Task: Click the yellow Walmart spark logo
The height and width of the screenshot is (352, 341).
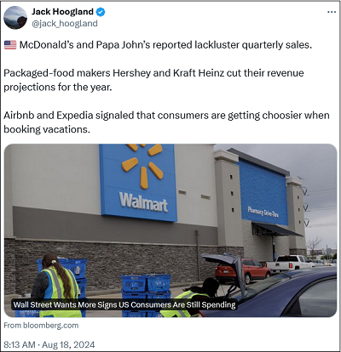Action: pyautogui.click(x=142, y=165)
